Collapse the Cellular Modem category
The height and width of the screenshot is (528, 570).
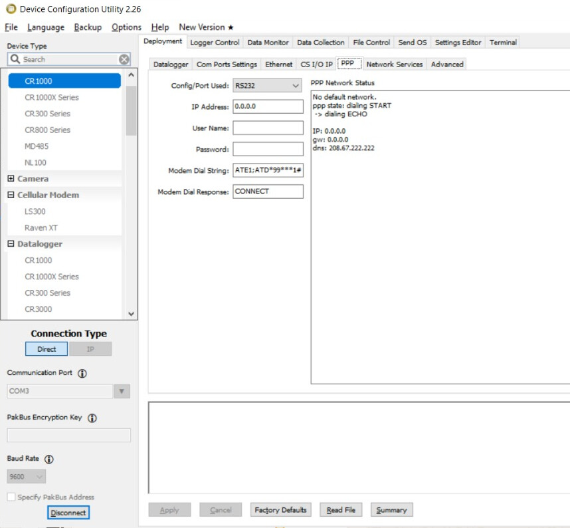coord(11,196)
